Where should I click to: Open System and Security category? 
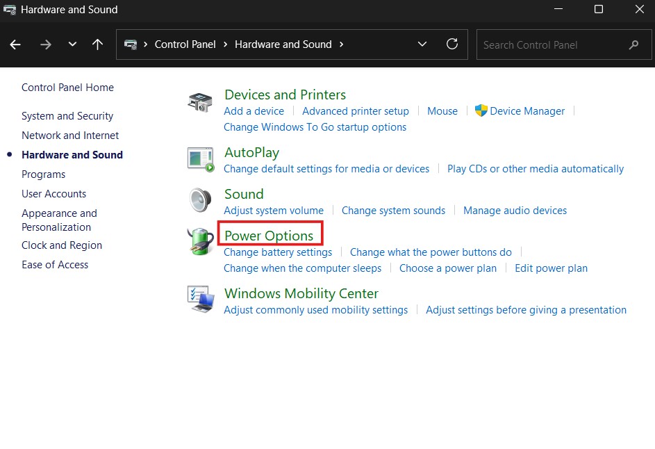[67, 116]
